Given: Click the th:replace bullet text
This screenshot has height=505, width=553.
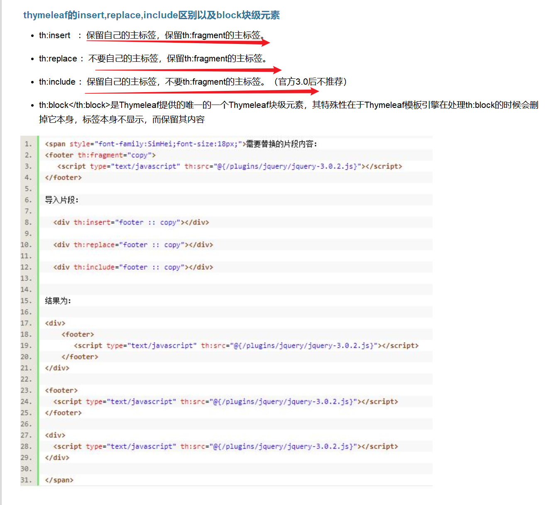Looking at the screenshot, I should coord(154,59).
